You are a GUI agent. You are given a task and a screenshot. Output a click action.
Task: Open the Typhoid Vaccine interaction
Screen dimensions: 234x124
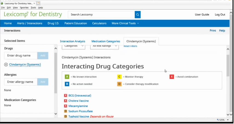79,116
